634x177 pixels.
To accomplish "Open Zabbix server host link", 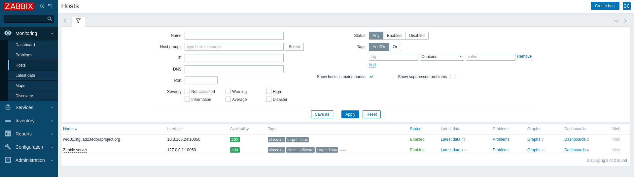I will (x=75, y=150).
